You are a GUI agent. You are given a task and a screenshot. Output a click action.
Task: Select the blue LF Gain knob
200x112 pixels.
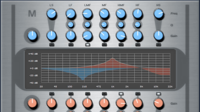(x=70, y=36)
